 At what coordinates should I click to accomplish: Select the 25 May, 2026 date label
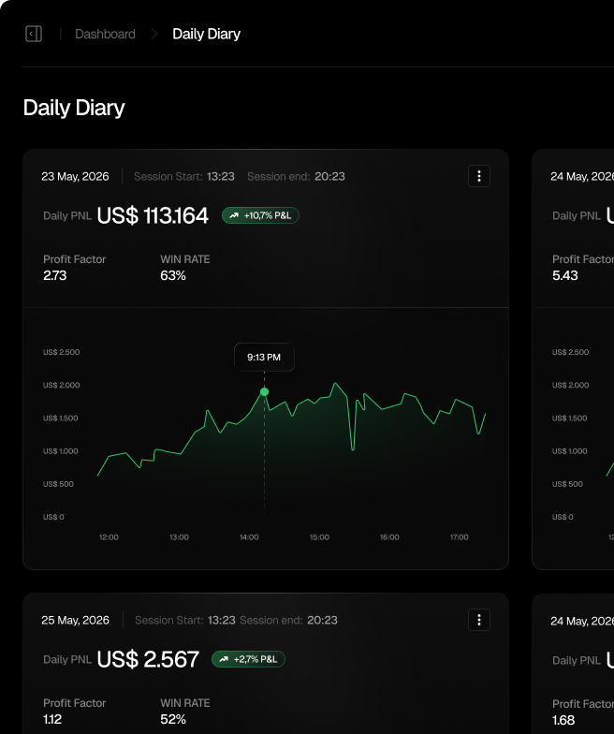[x=75, y=620]
